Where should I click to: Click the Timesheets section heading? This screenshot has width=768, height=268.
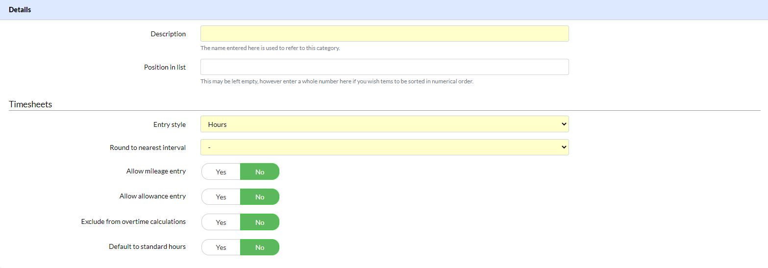(30, 104)
